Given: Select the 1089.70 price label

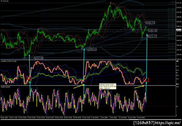Looking at the screenshot, I should 150,23.
